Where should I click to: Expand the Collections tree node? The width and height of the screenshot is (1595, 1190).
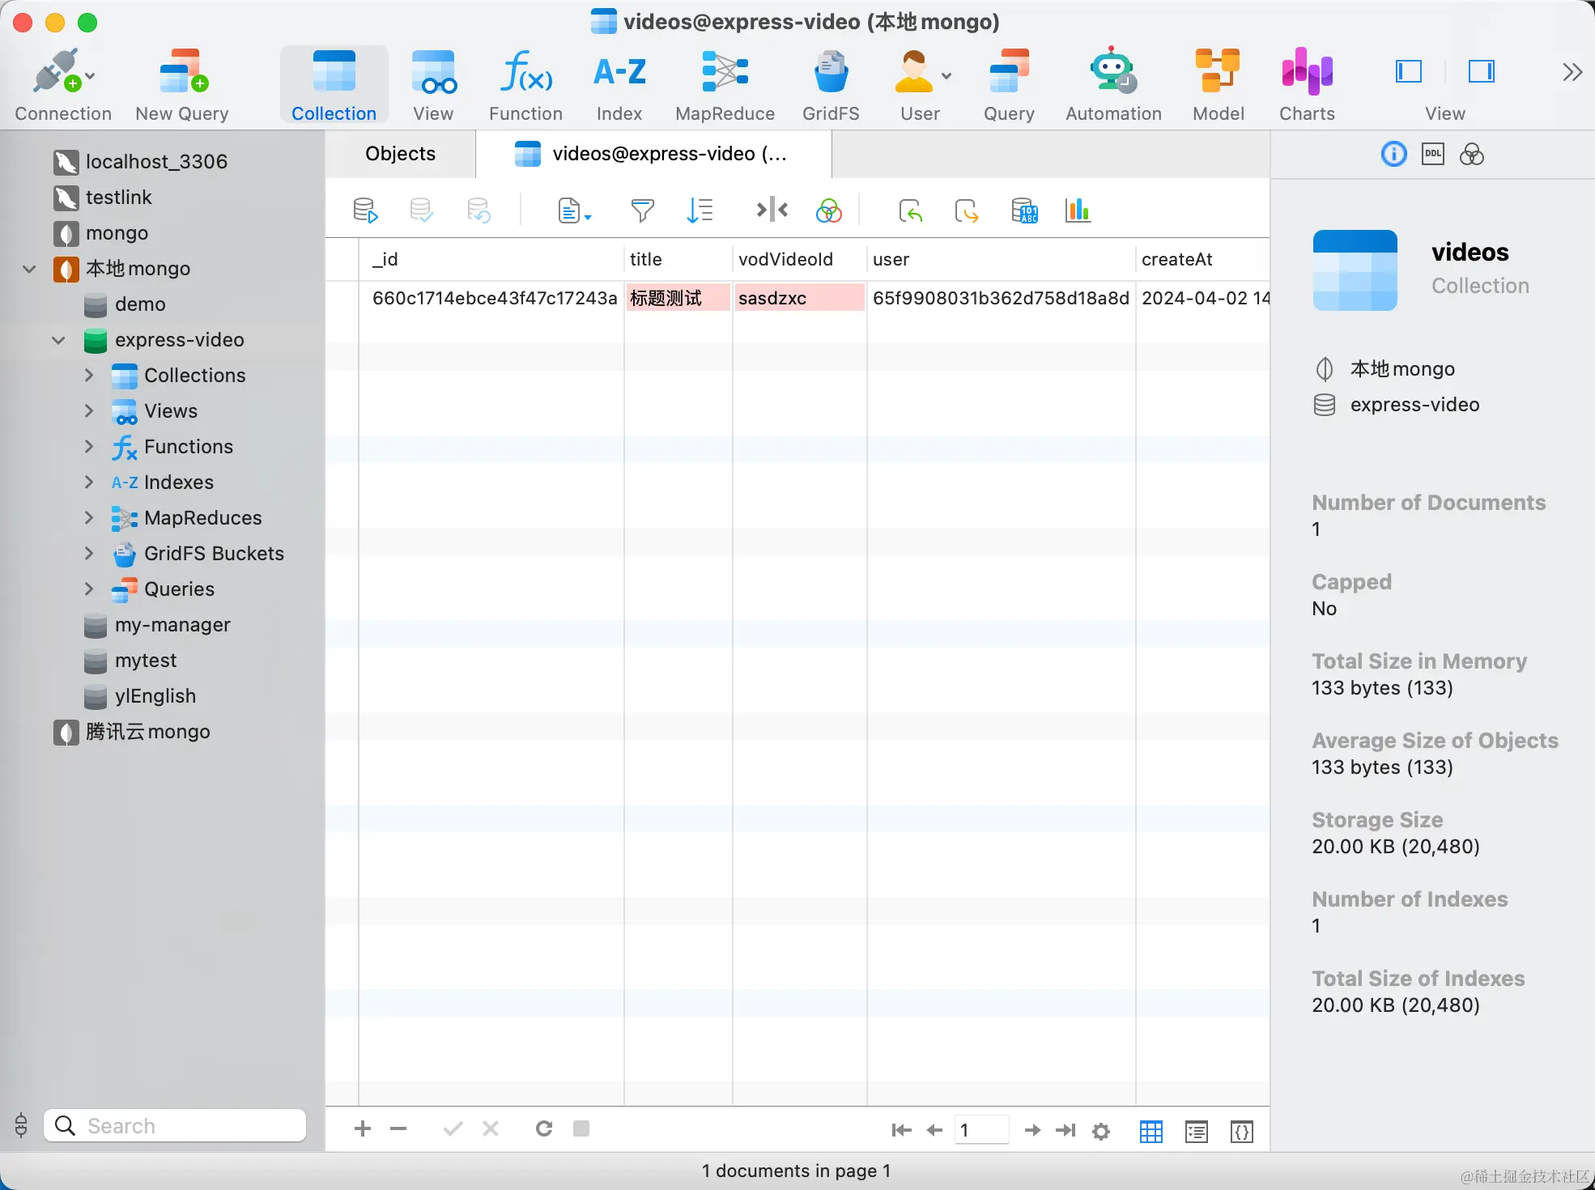point(89,376)
